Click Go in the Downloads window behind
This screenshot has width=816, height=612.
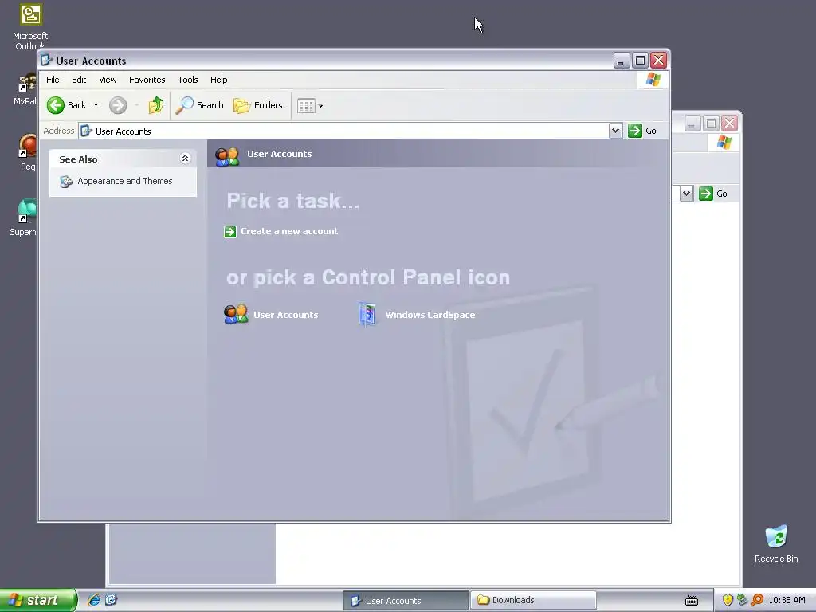click(713, 194)
